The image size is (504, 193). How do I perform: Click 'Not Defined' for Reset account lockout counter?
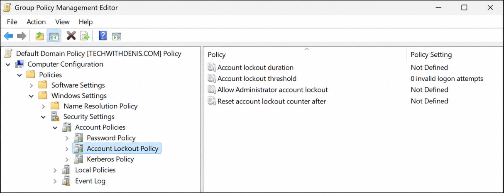coord(429,101)
